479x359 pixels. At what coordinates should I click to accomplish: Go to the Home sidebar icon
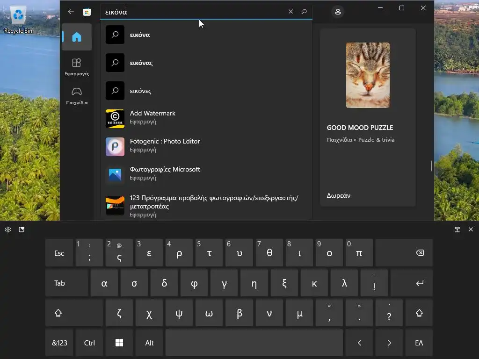click(x=77, y=37)
